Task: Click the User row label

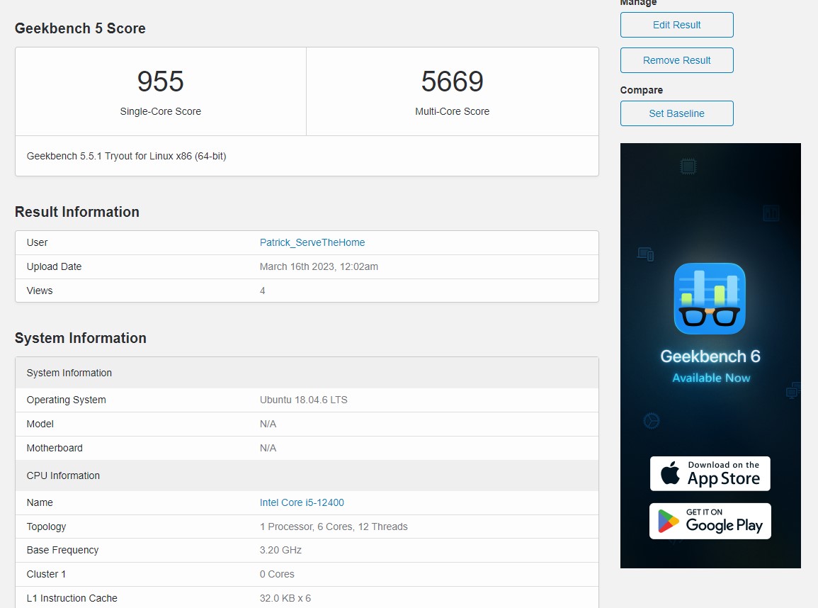Action: 37,242
